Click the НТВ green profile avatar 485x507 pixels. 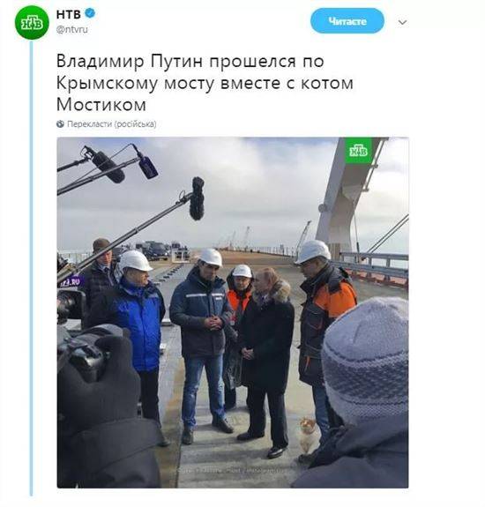[x=32, y=23]
